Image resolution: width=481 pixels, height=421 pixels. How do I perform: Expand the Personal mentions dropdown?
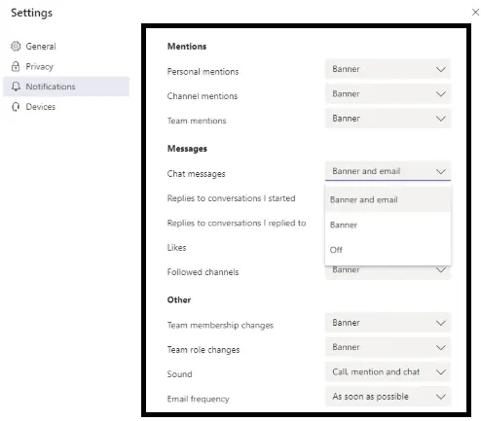pos(388,69)
